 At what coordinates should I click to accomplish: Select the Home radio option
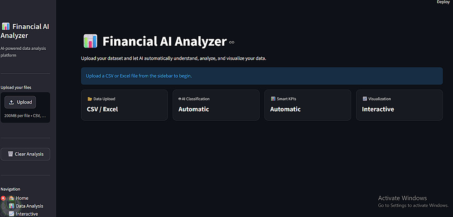[x=3, y=198]
